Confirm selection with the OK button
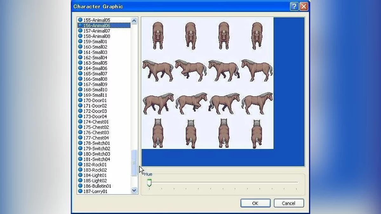Screen dimensions: 381x214 pyautogui.click(x=255, y=203)
